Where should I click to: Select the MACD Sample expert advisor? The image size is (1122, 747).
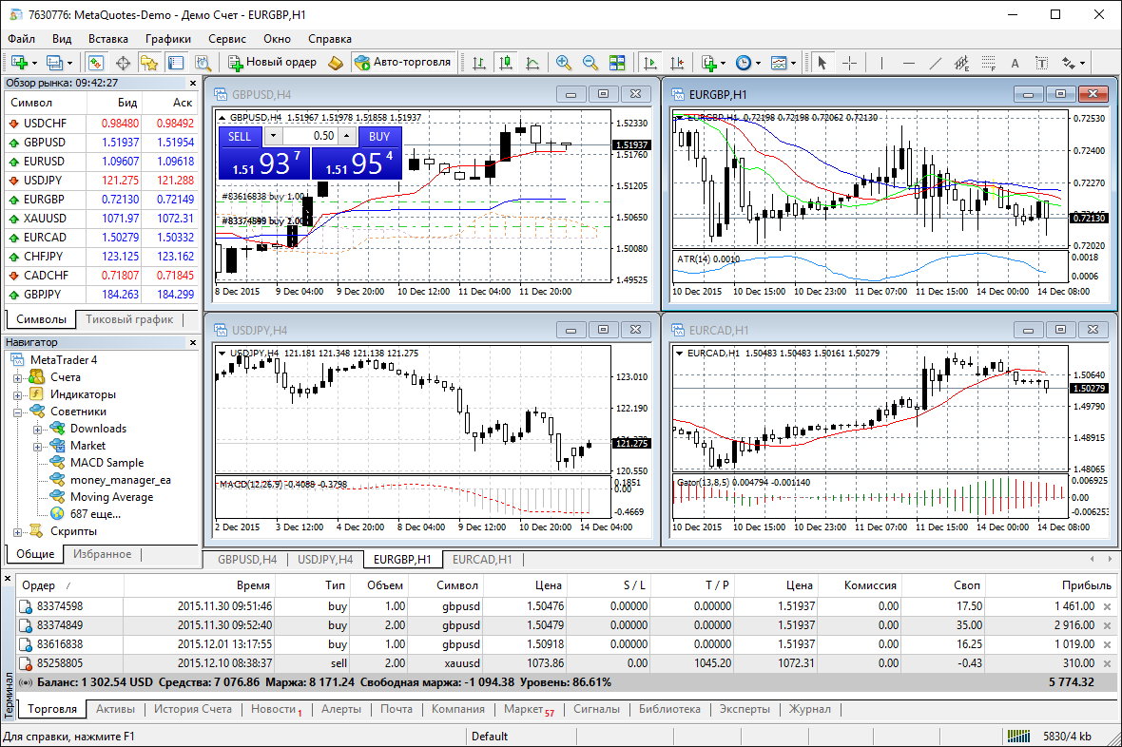106,463
